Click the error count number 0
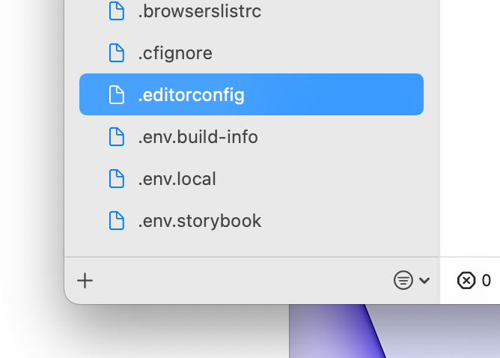 coord(487,281)
